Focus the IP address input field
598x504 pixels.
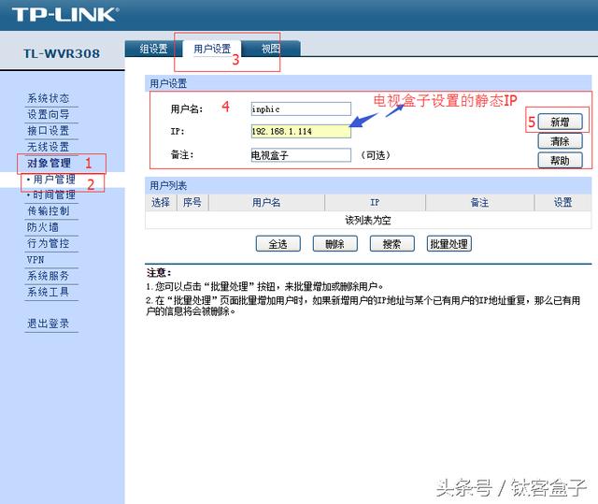click(x=301, y=131)
